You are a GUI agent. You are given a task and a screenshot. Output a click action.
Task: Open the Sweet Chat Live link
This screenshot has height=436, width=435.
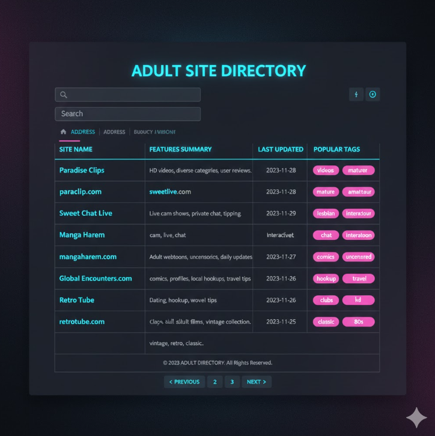[85, 213]
